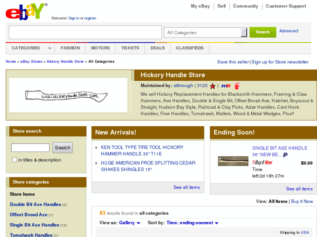Viewport: 317px width, 237px height.
Task: Open Offset Broad Axe category
Action: tap(28, 215)
